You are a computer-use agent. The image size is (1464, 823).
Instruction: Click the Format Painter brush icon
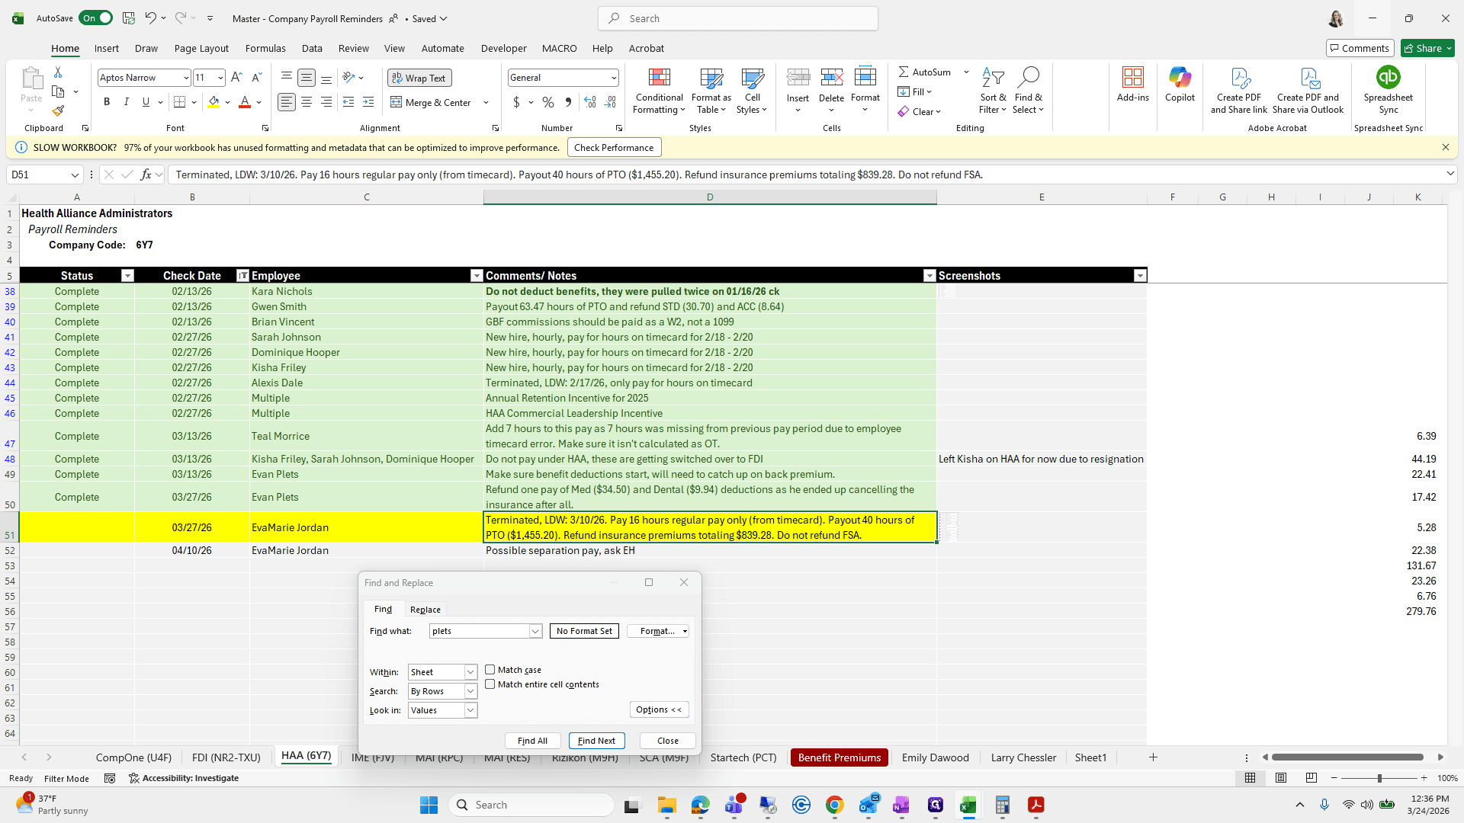(58, 111)
